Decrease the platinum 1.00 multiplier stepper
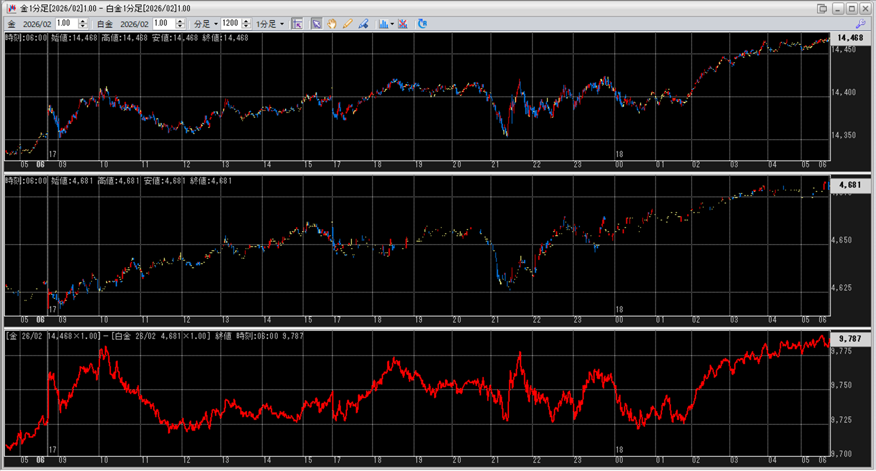Image resolution: width=876 pixels, height=471 pixels. (180, 26)
